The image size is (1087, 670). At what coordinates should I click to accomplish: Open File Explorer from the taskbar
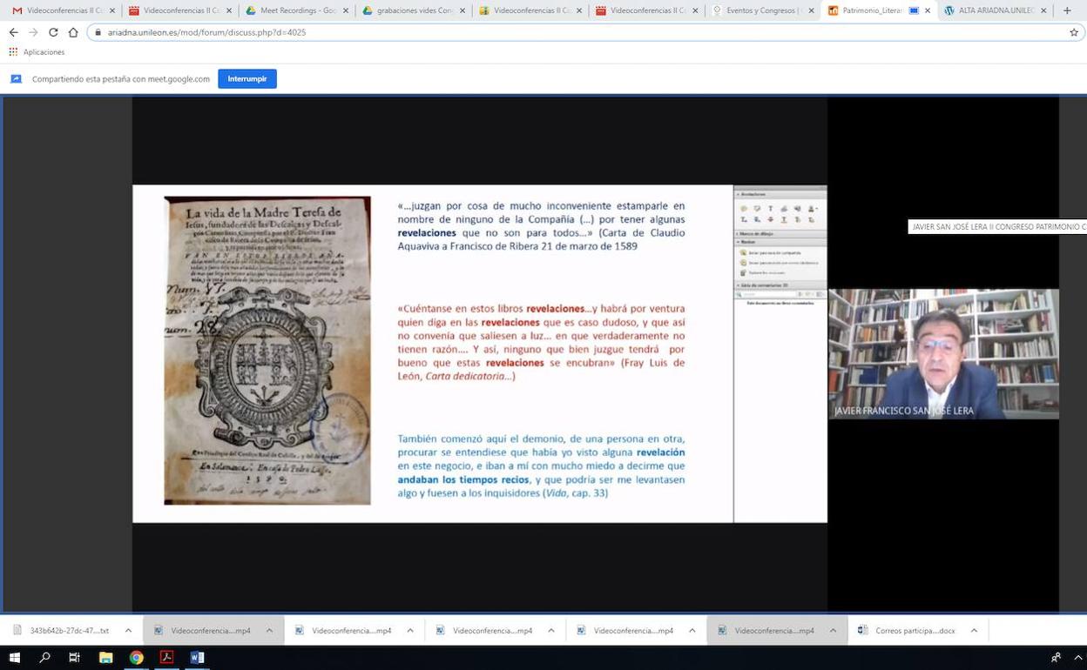click(x=105, y=657)
